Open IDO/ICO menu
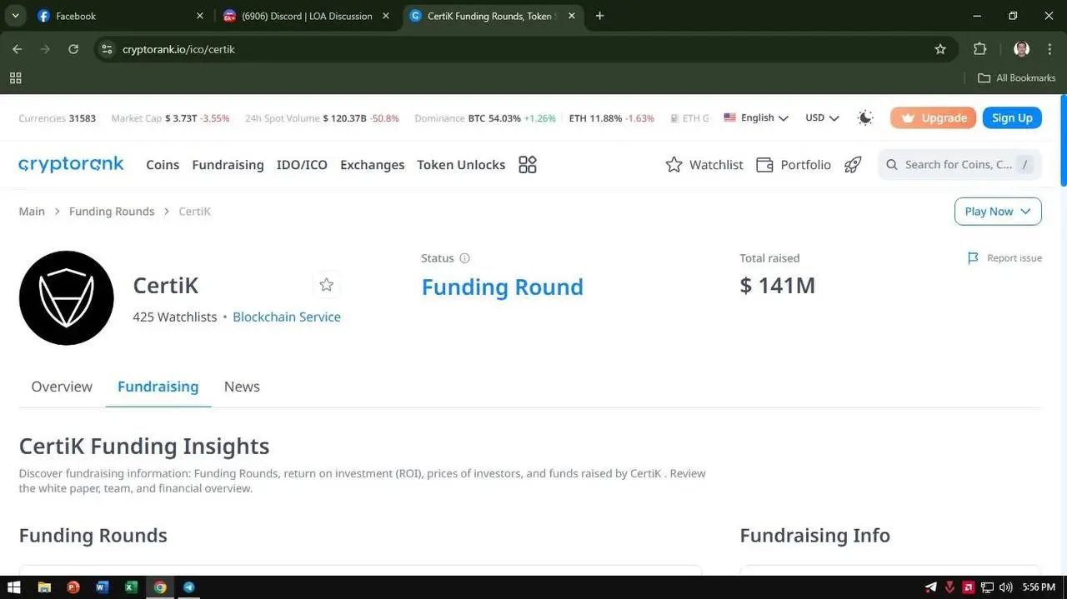Screen dimensions: 1067x599 pos(302,165)
